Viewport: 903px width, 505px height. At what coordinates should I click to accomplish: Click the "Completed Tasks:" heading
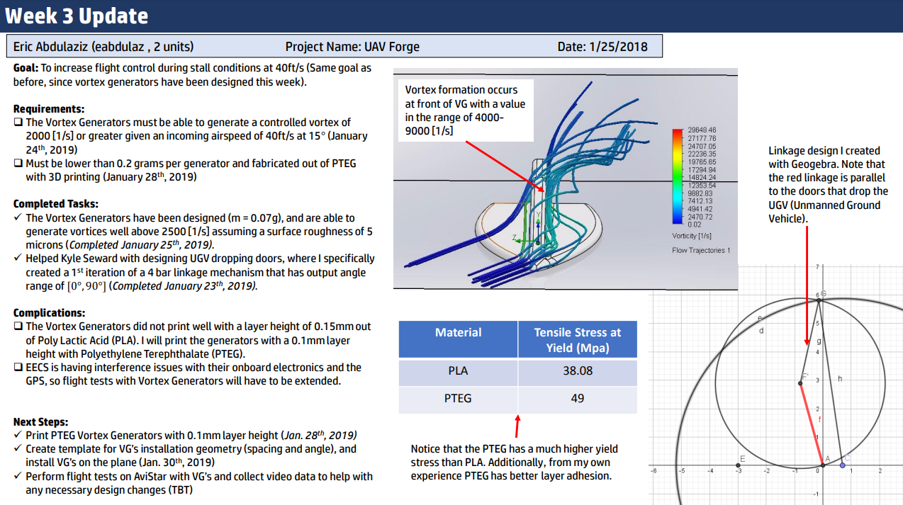pyautogui.click(x=55, y=204)
